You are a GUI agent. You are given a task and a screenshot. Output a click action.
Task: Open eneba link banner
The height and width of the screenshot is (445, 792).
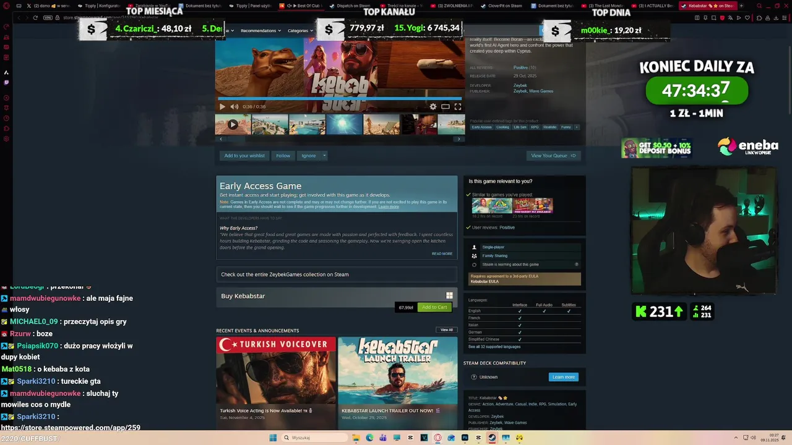748,147
